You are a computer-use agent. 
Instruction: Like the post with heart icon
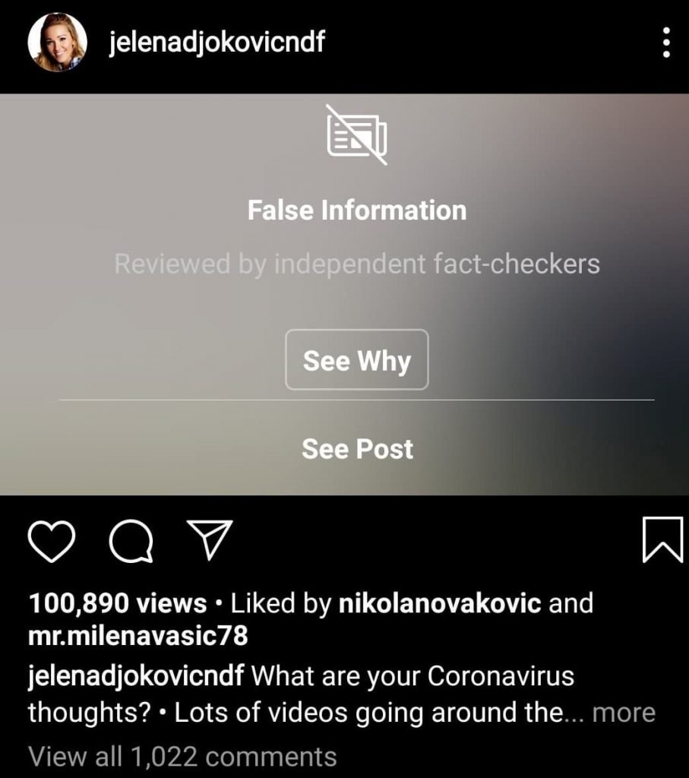coord(52,541)
